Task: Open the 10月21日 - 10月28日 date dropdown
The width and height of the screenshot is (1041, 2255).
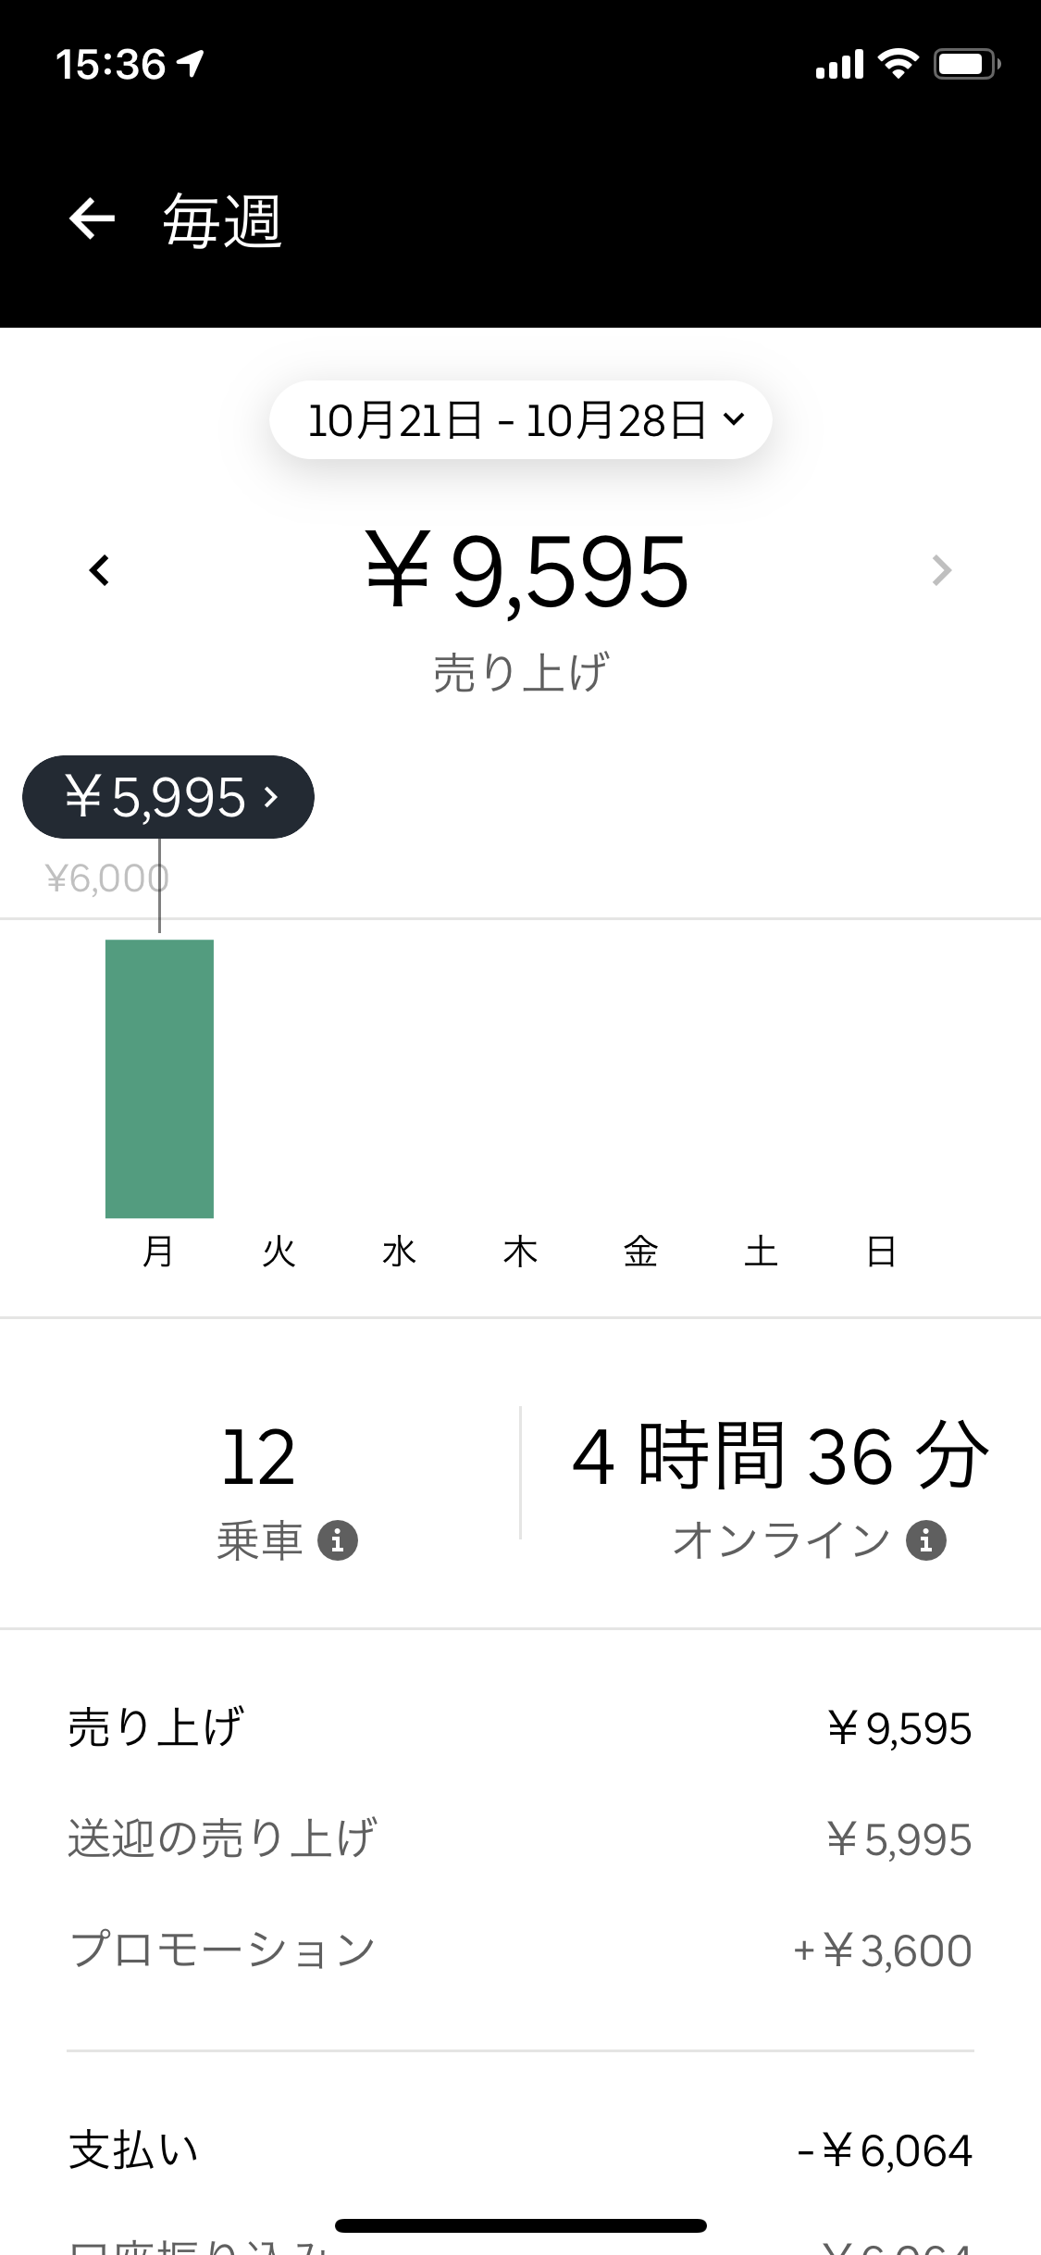Action: tap(521, 419)
